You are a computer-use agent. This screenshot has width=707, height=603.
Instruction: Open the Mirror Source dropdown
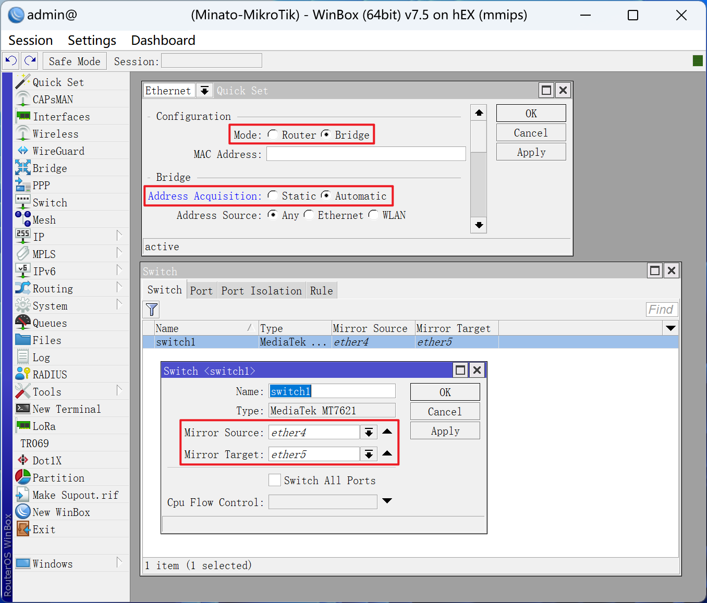tap(369, 433)
